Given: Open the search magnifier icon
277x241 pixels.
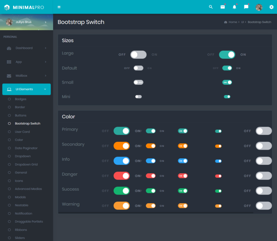Looking at the screenshot, I should click(211, 7).
